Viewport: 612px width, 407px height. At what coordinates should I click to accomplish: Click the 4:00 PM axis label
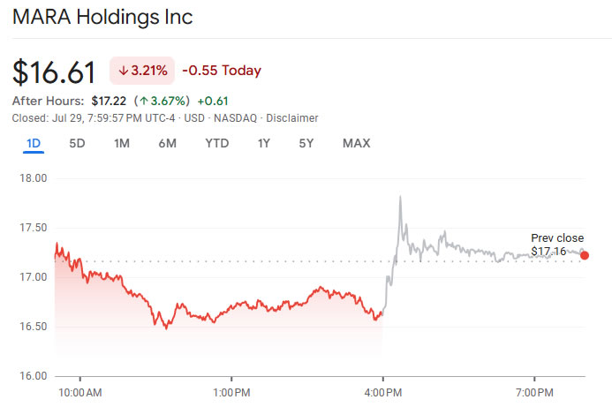tap(382, 389)
